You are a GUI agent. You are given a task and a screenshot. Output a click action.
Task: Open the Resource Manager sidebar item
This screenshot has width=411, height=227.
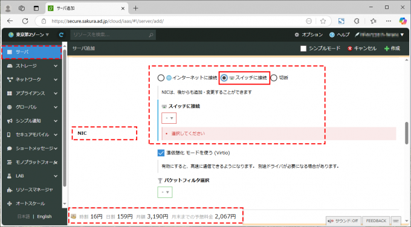(32, 190)
